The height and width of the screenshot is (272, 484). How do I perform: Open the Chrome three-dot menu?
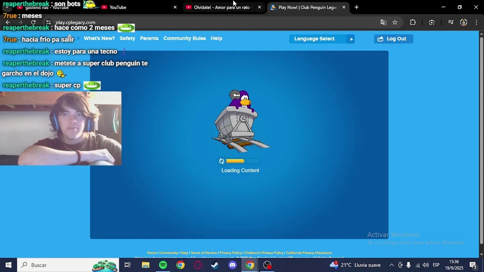(476, 22)
